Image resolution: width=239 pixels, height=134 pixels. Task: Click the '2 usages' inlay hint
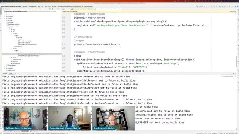click(79, 41)
